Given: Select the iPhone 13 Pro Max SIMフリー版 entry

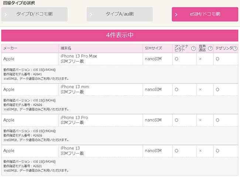Looking at the screenshot, I should (79, 59).
